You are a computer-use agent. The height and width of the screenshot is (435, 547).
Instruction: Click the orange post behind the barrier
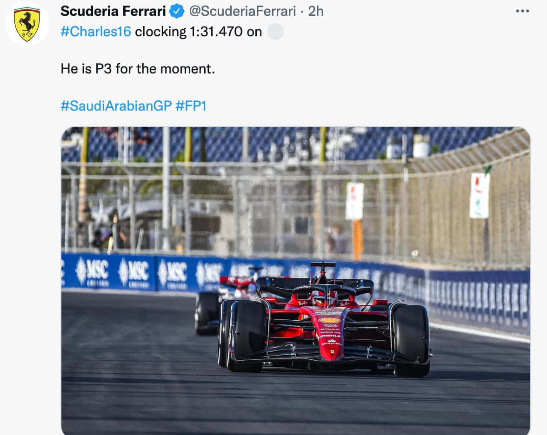(x=358, y=239)
